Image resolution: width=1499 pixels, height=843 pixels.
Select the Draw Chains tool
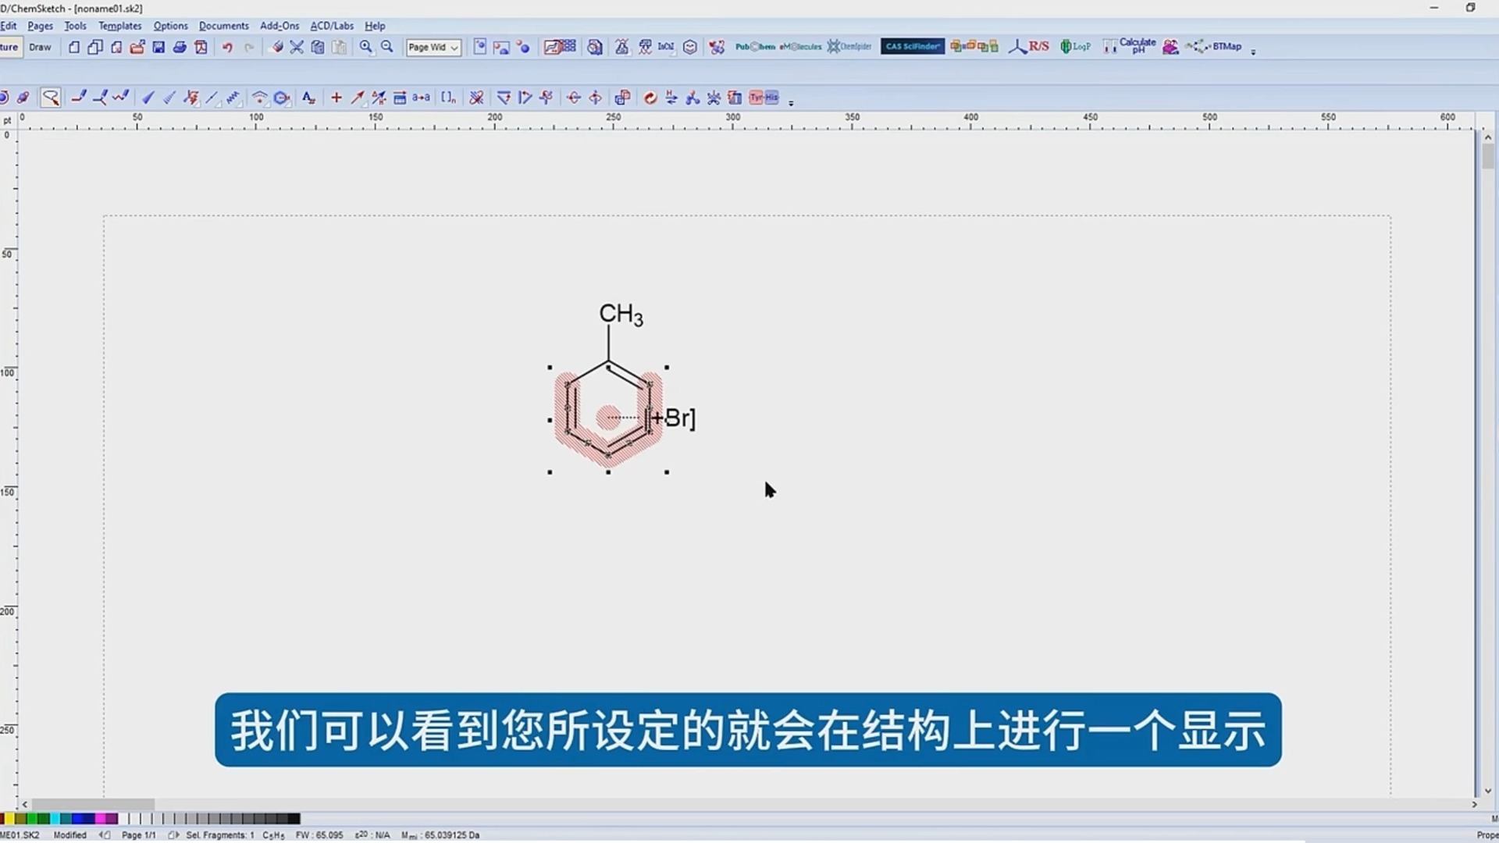point(120,98)
